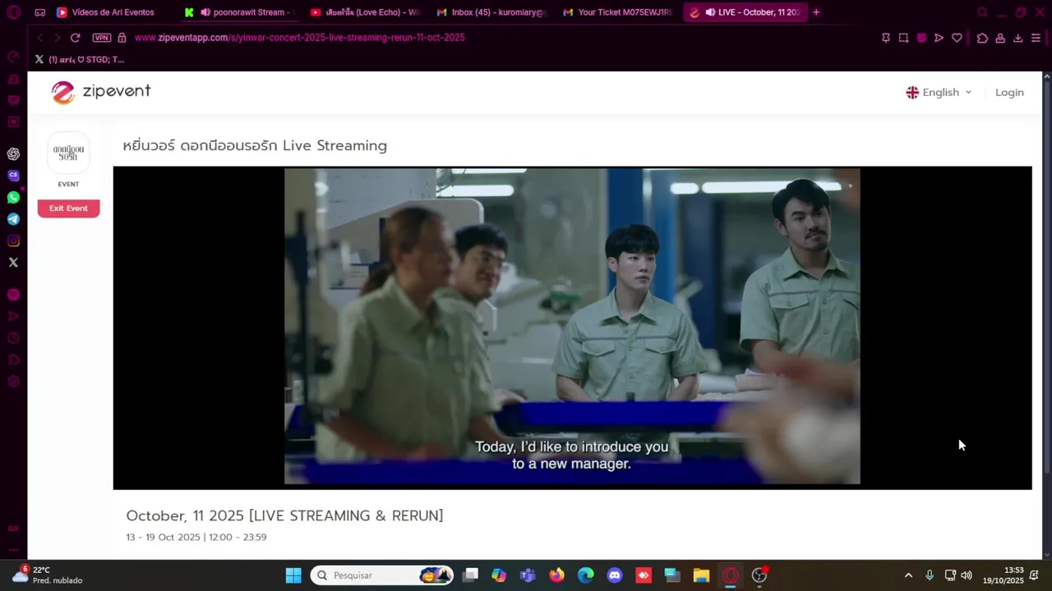Open Telegram in the browser sidebar
Screen dimensions: 1052x591
pyautogui.click(x=13, y=219)
